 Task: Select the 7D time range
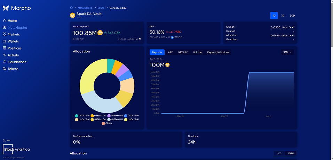click(x=283, y=16)
